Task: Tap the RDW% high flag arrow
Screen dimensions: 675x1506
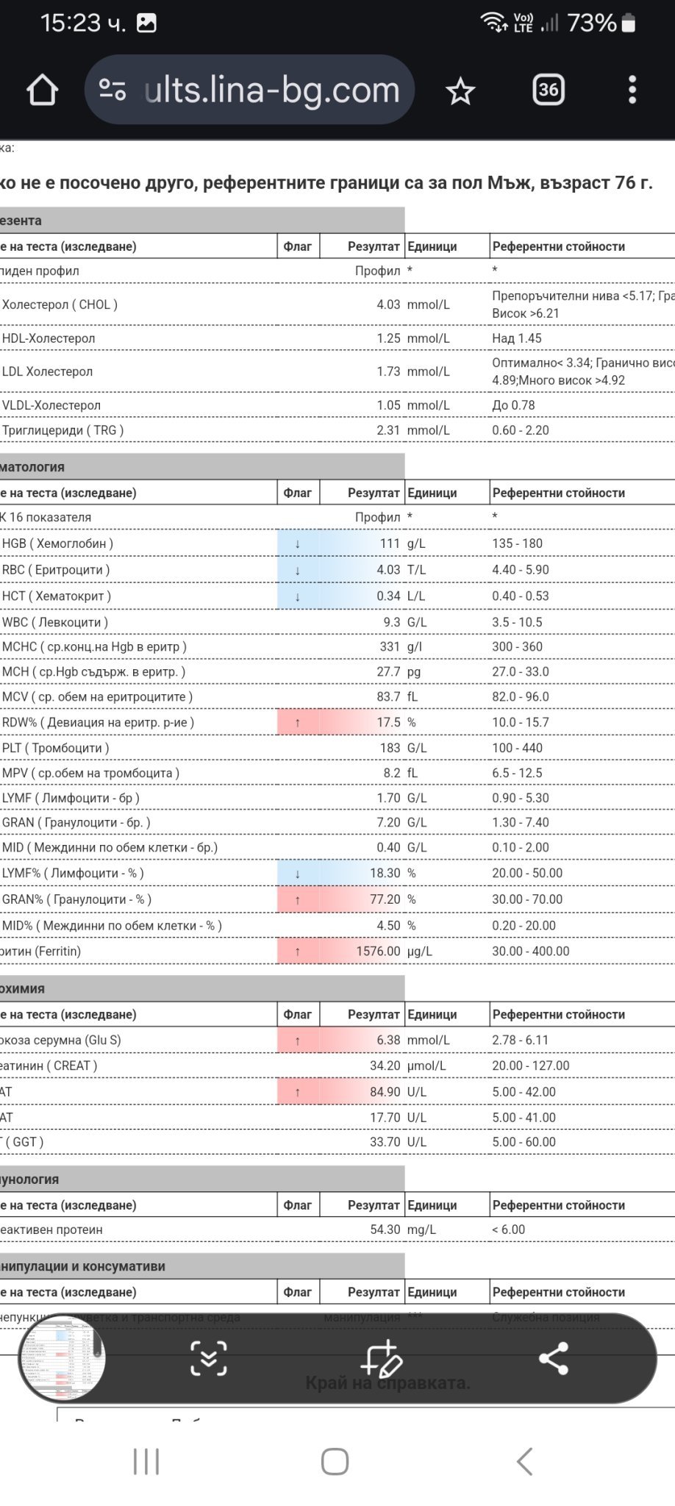Action: pyautogui.click(x=297, y=723)
